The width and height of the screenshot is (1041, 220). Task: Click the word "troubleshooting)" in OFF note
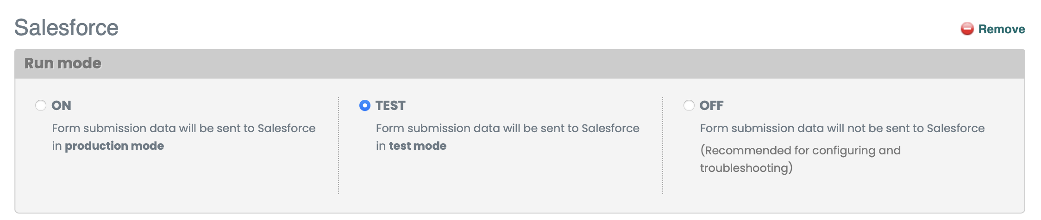point(746,168)
